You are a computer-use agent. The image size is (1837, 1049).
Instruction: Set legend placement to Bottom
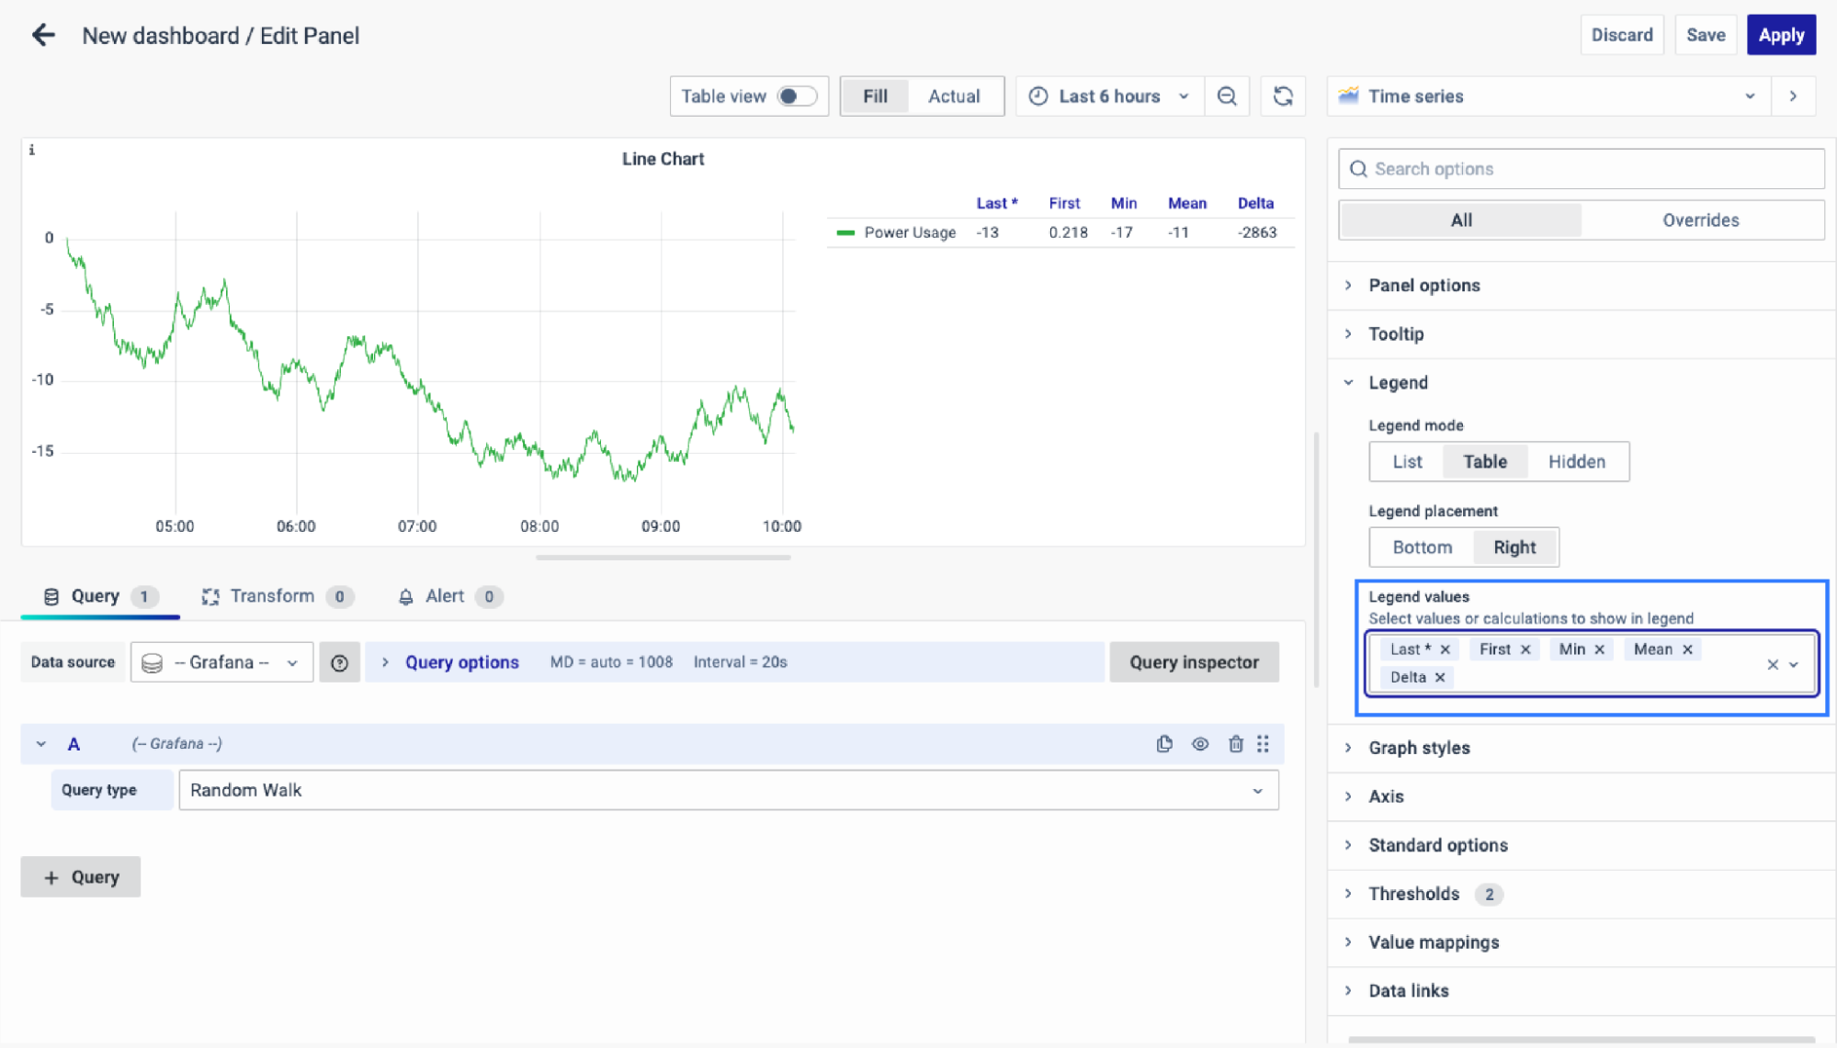point(1422,547)
